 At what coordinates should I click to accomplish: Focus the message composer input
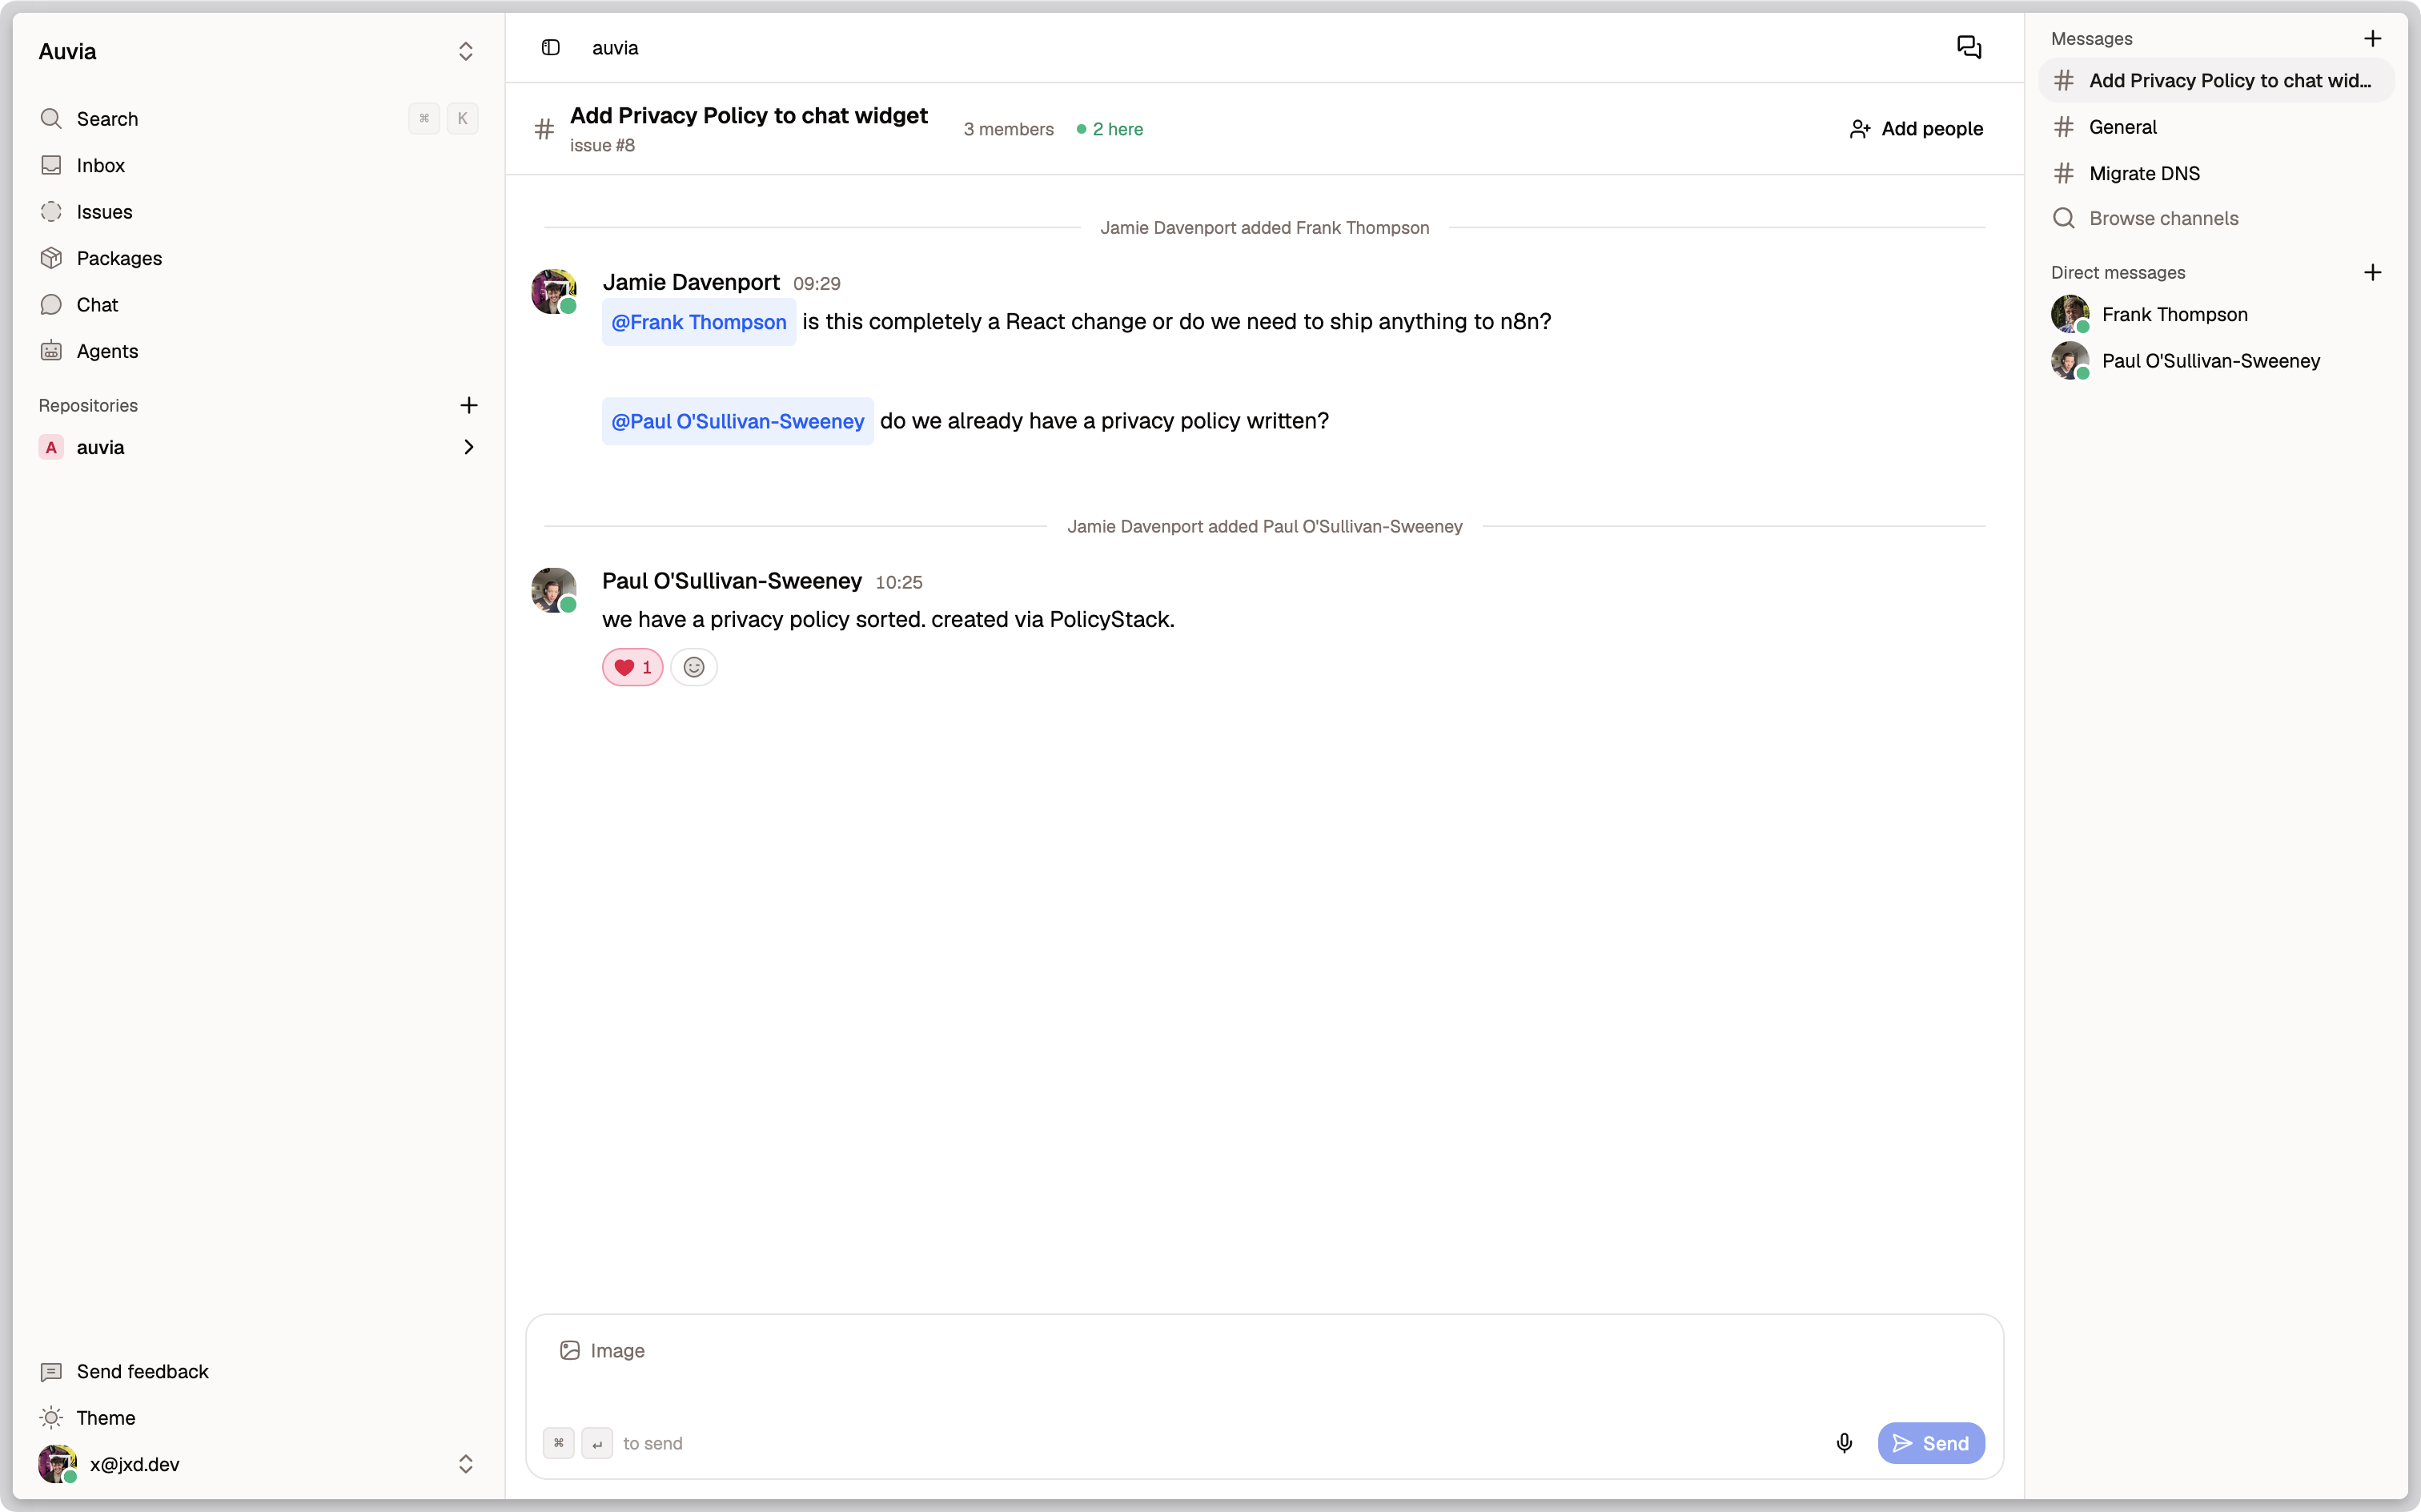pos(1263,1396)
